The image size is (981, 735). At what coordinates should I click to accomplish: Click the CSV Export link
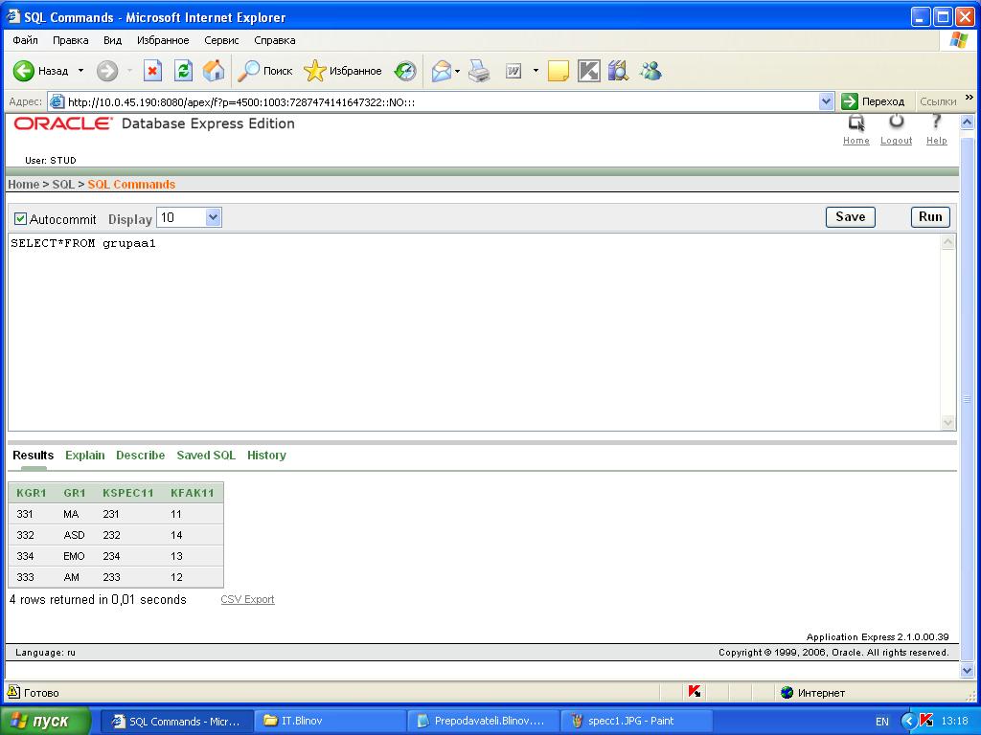(x=248, y=599)
